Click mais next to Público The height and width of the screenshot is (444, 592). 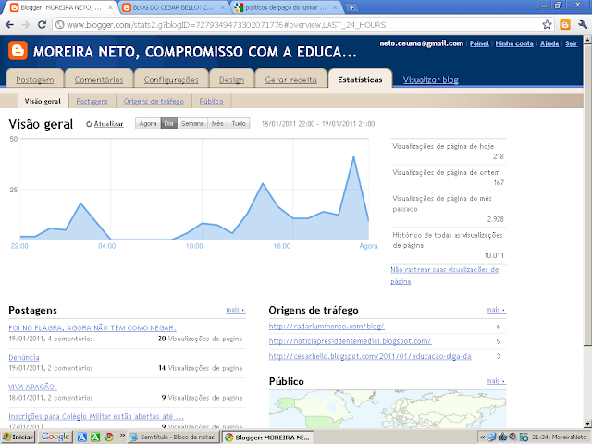pos(496,381)
